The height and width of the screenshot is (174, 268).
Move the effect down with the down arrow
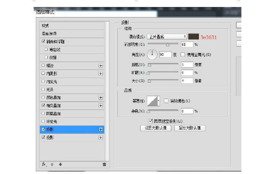60,164
